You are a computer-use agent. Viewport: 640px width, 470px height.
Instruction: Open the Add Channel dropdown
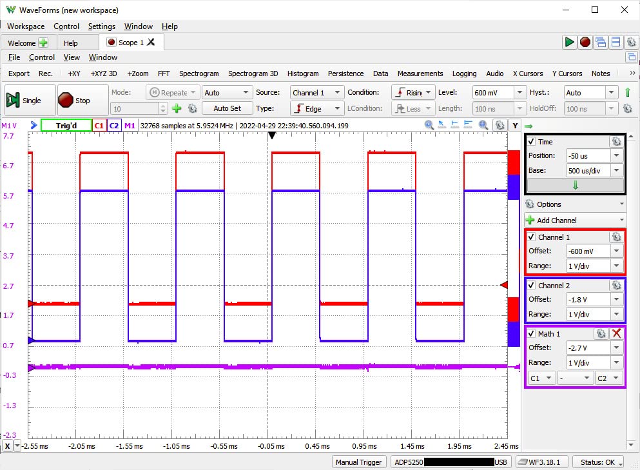(575, 220)
